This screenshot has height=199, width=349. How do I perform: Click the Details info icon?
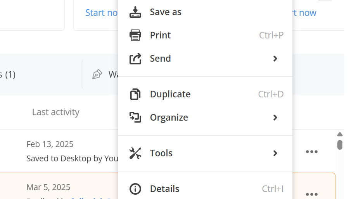coord(135,189)
